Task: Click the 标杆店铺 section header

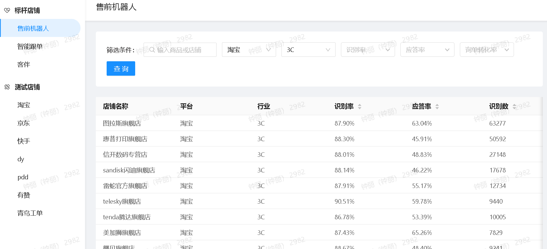Action: click(x=27, y=11)
